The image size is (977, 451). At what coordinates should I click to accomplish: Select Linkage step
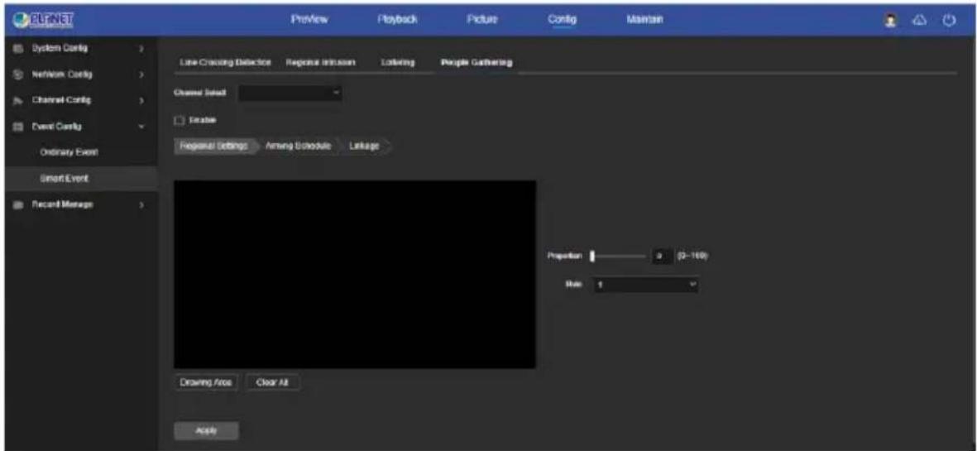[365, 146]
